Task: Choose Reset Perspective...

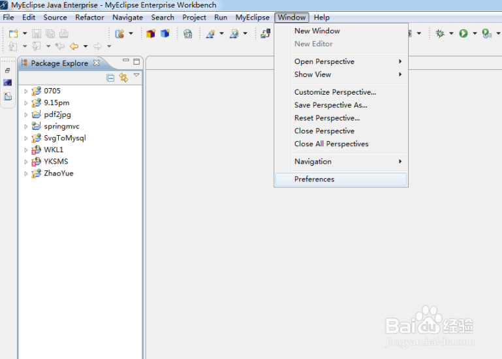Action: click(341, 118)
